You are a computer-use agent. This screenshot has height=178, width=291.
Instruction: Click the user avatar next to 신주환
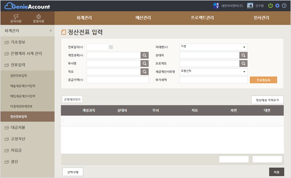[250, 6]
